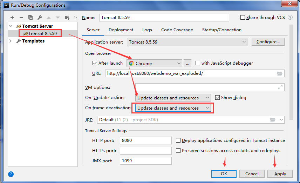The height and width of the screenshot is (183, 300).
Task: Open the Logs tab
Action: point(147,30)
